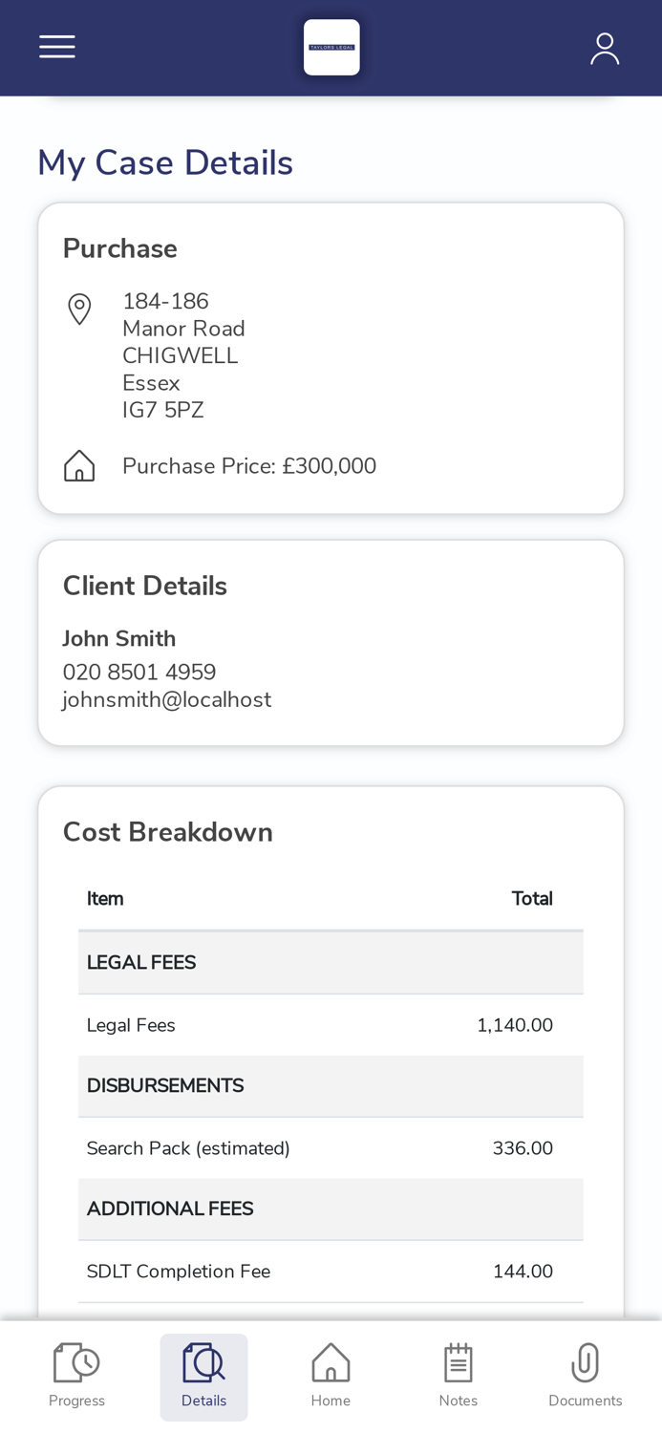Select the Search Pack (estimated) row
This screenshot has width=662, height=1433.
pos(331,1148)
